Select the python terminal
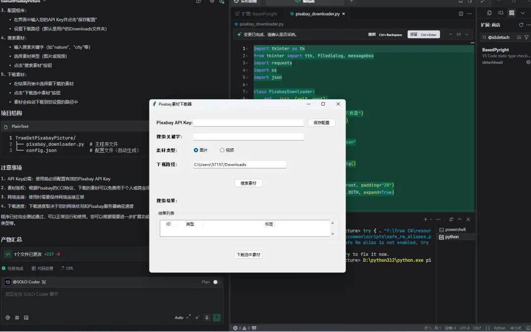This screenshot has width=531, height=332. (x=455, y=237)
